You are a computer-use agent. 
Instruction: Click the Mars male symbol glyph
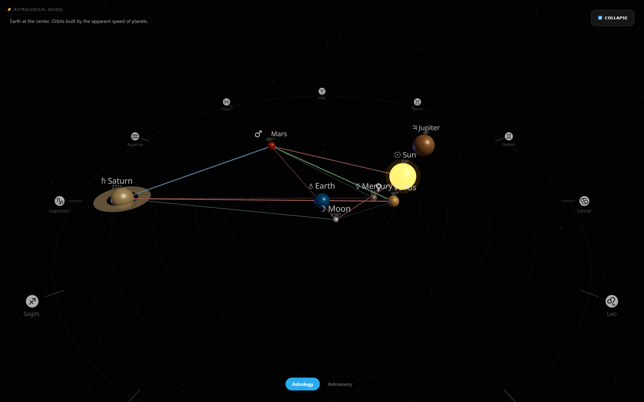click(x=258, y=134)
